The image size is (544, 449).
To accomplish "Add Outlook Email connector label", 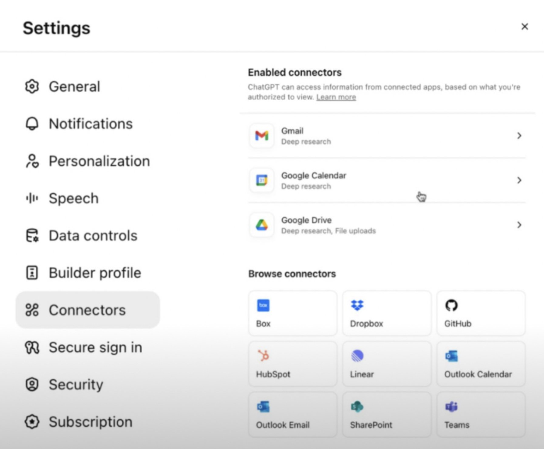I will tap(283, 425).
